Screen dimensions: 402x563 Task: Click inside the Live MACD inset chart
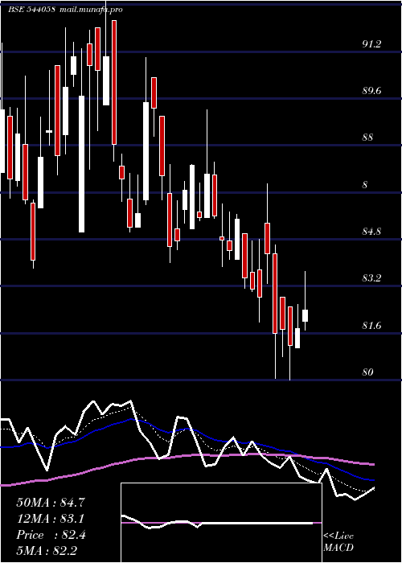(x=221, y=523)
